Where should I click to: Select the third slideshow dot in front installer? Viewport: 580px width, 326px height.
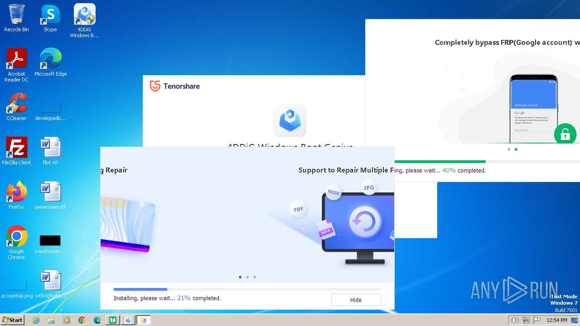click(255, 277)
